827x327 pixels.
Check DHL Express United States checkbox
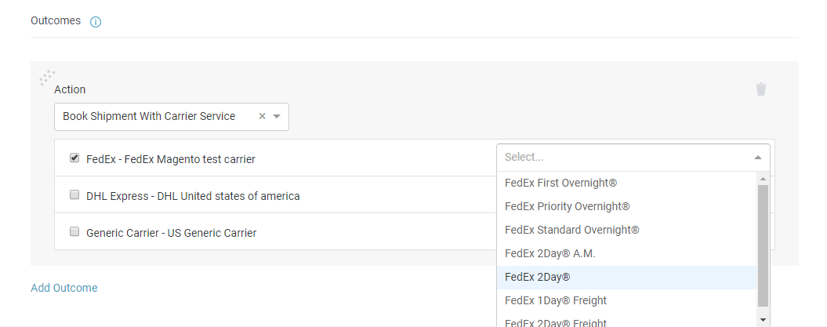coord(74,194)
